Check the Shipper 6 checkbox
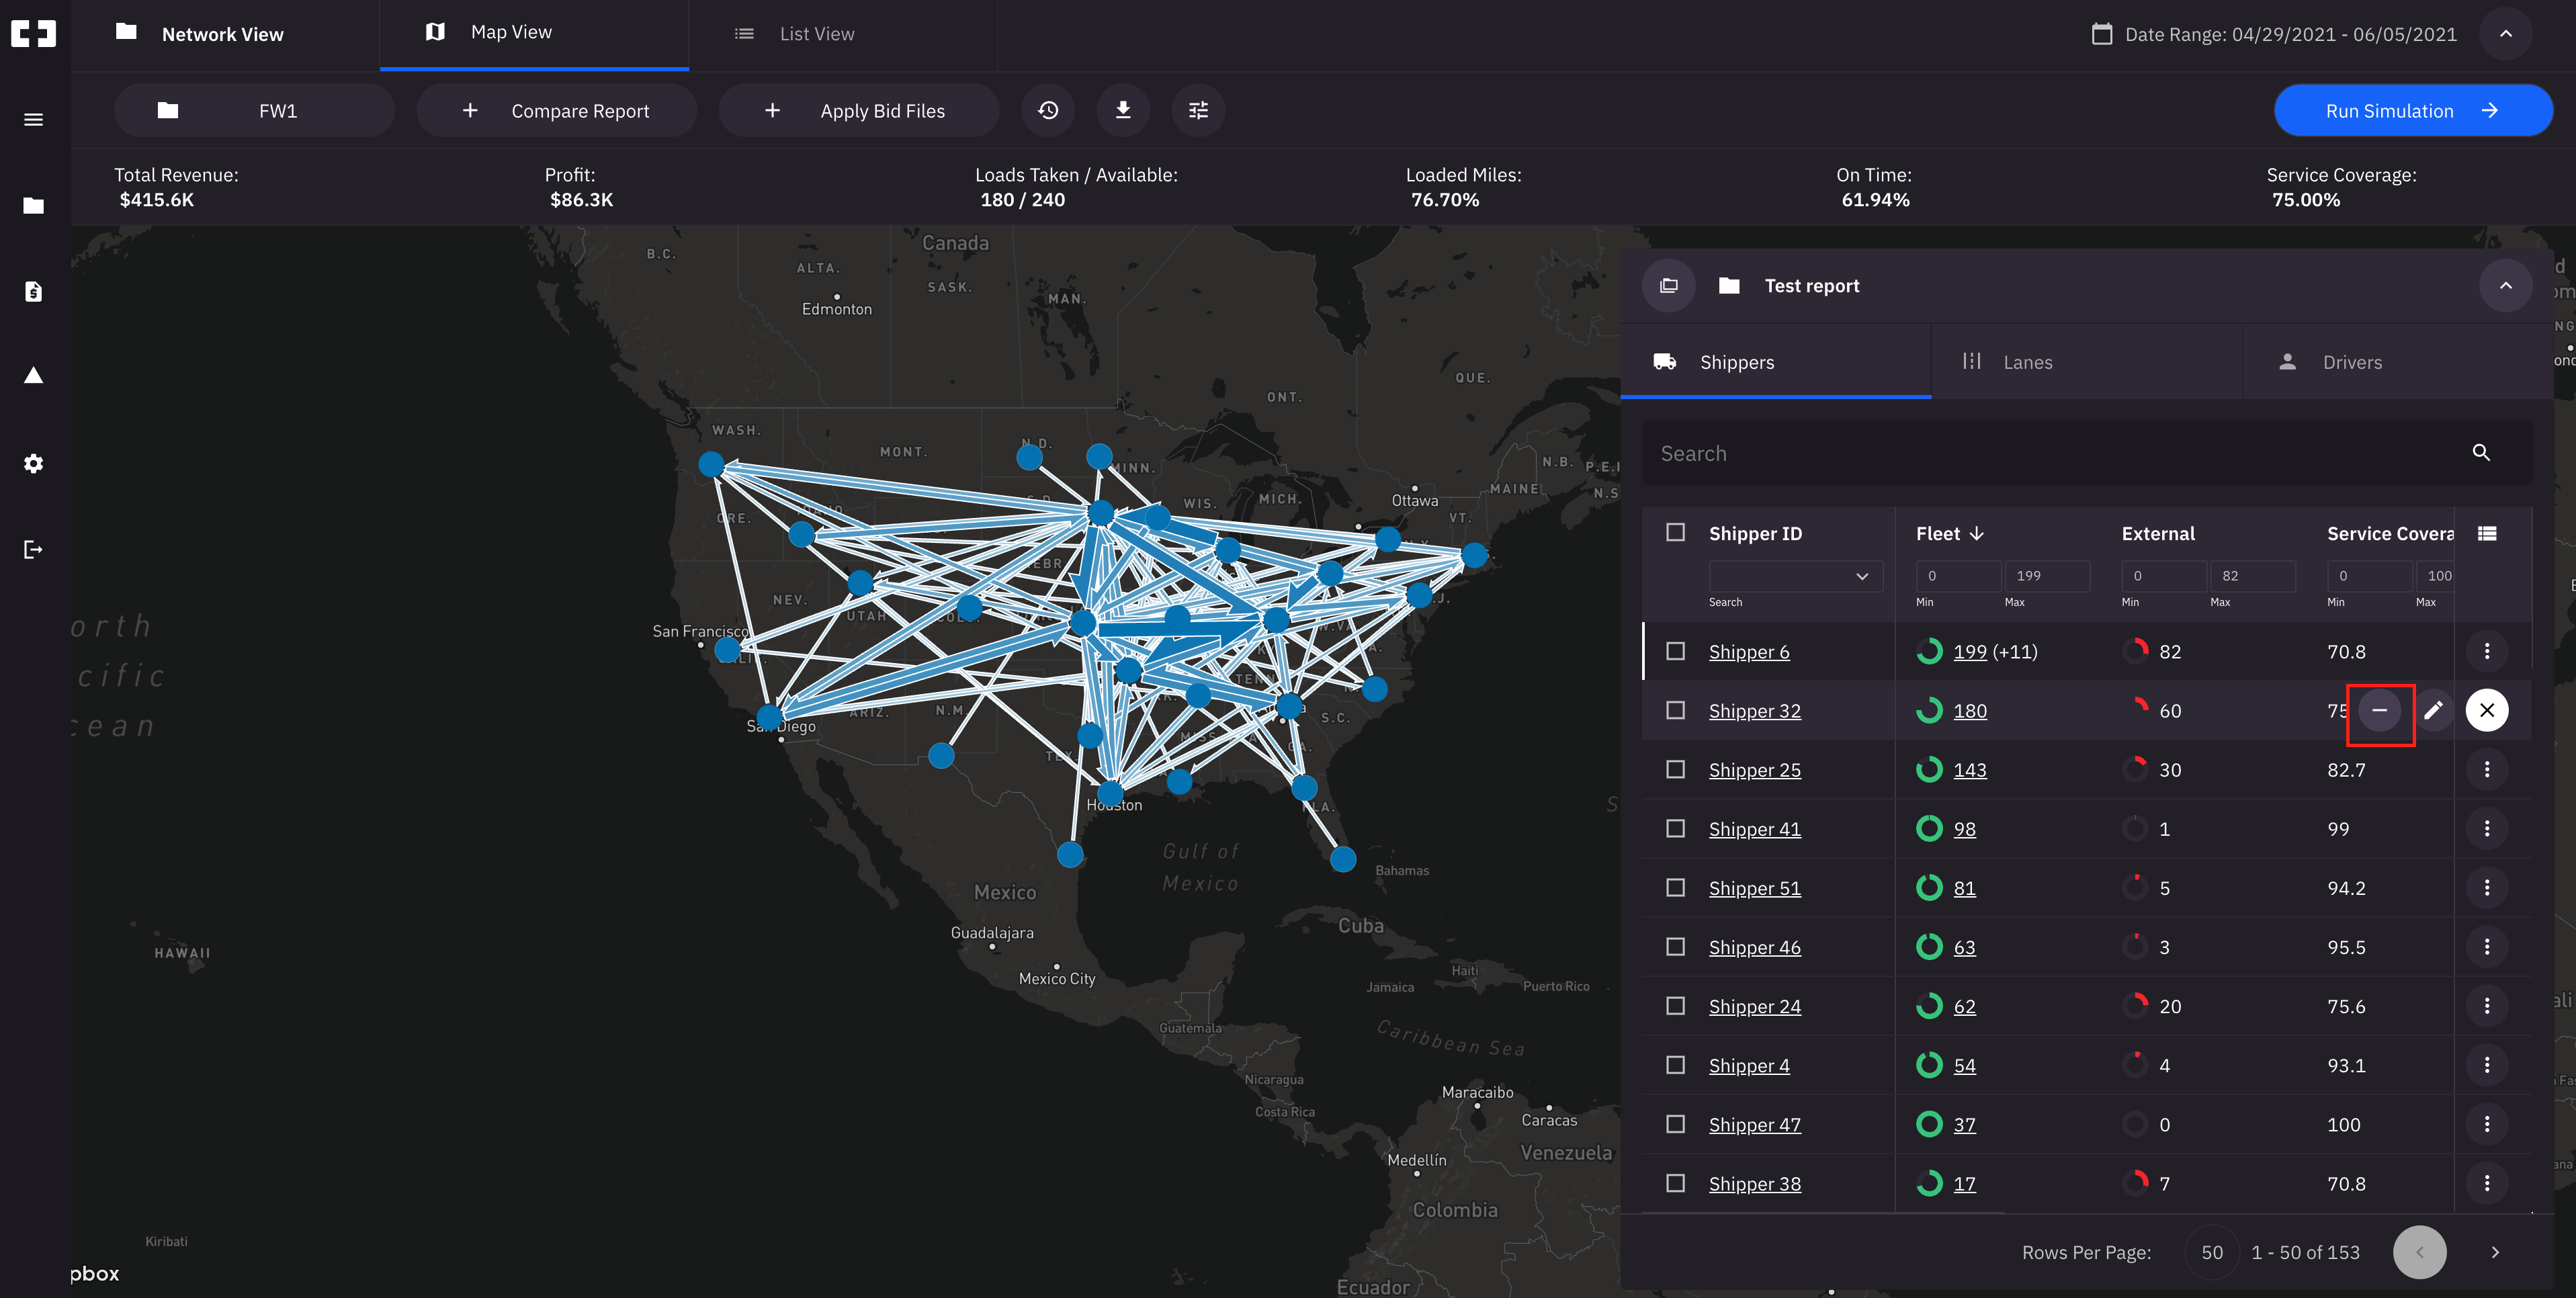 point(1675,651)
